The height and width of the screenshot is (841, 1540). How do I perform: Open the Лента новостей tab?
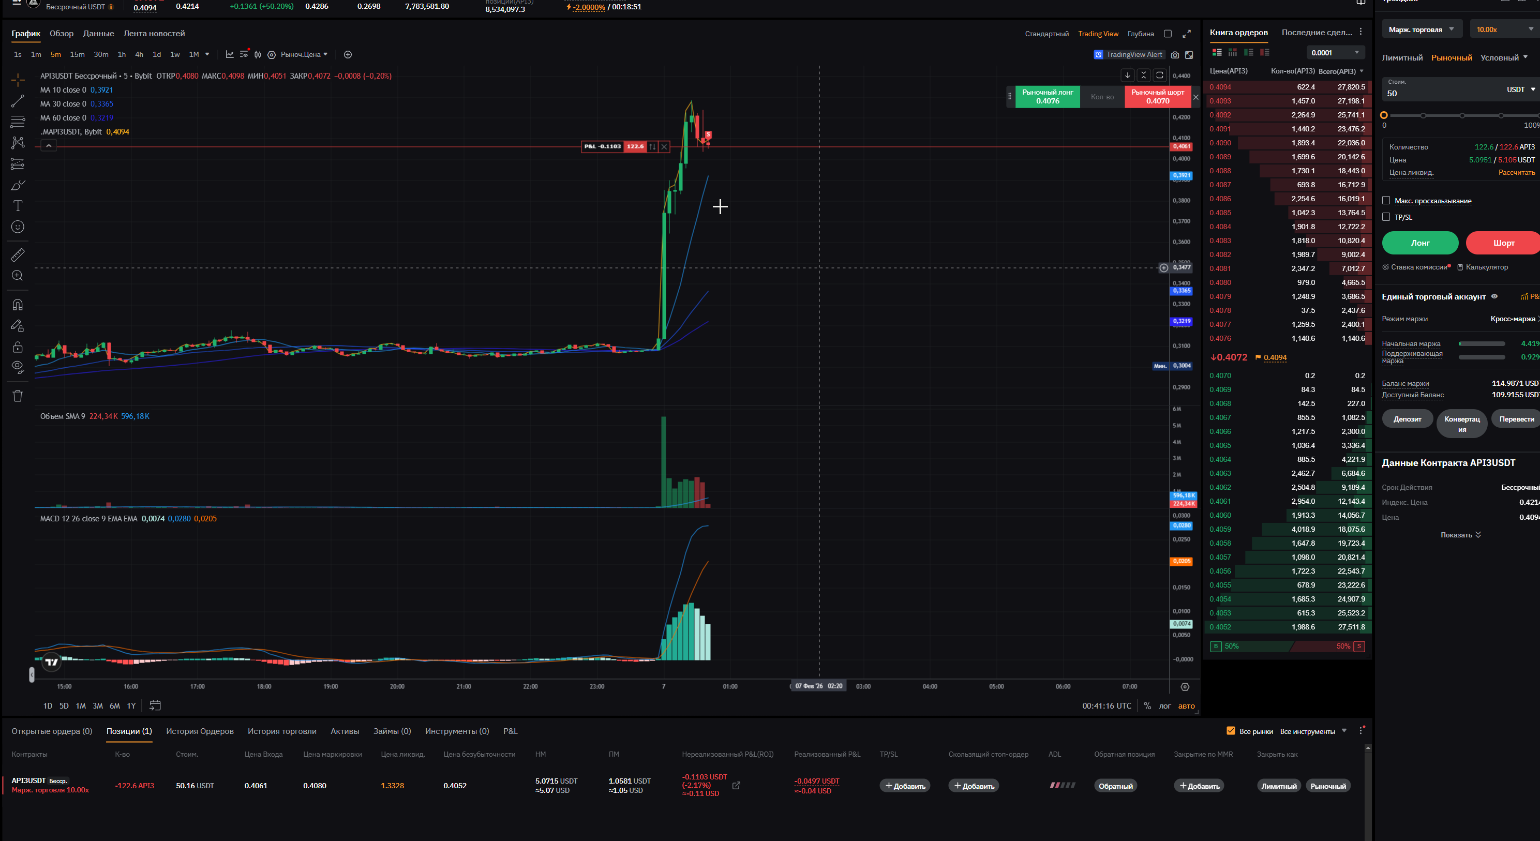[154, 34]
